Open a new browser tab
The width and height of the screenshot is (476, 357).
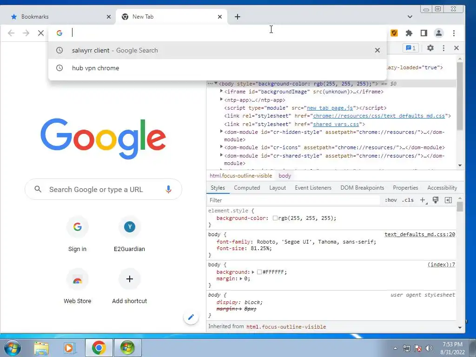point(238,17)
